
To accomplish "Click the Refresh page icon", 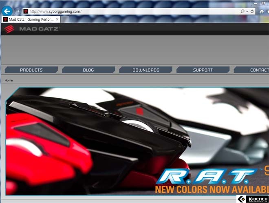I will tap(252, 11).
